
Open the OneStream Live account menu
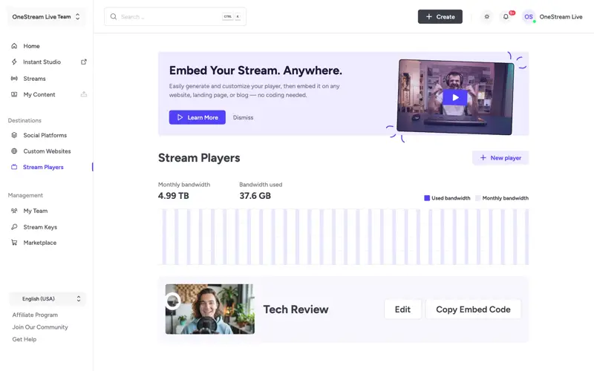(561, 16)
